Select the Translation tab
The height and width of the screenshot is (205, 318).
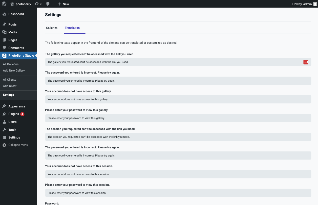coord(72,28)
